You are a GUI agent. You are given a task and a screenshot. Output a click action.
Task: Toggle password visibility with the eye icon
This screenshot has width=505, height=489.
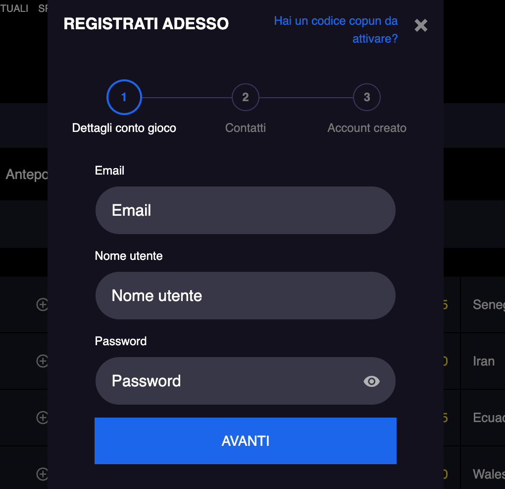(371, 381)
